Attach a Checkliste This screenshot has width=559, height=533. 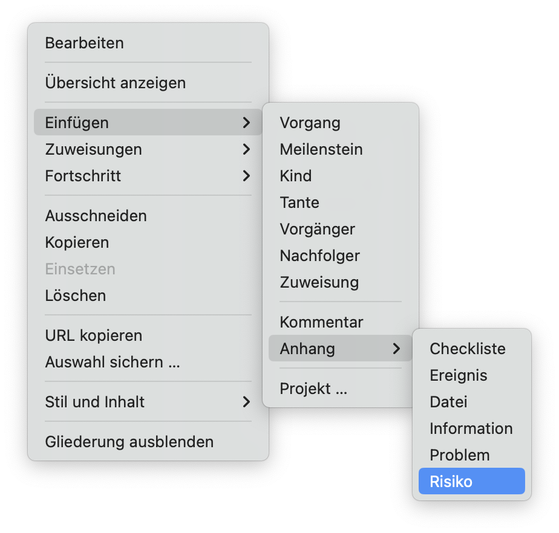pyautogui.click(x=468, y=349)
